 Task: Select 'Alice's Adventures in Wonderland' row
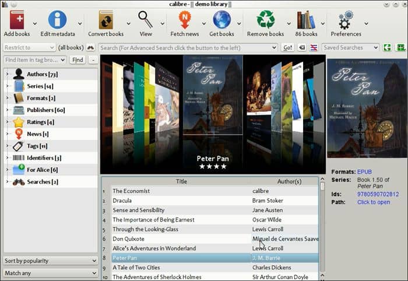tap(215, 248)
